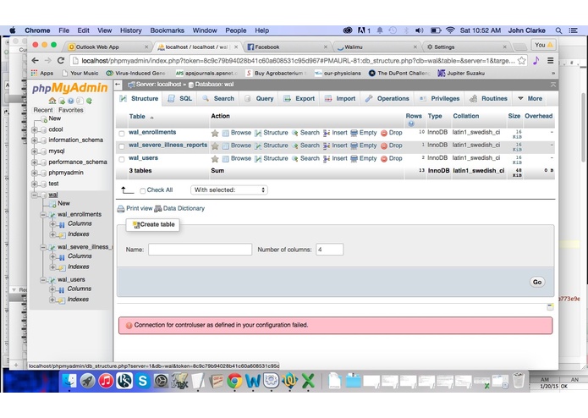
Task: Open the Print view link
Action: point(135,208)
